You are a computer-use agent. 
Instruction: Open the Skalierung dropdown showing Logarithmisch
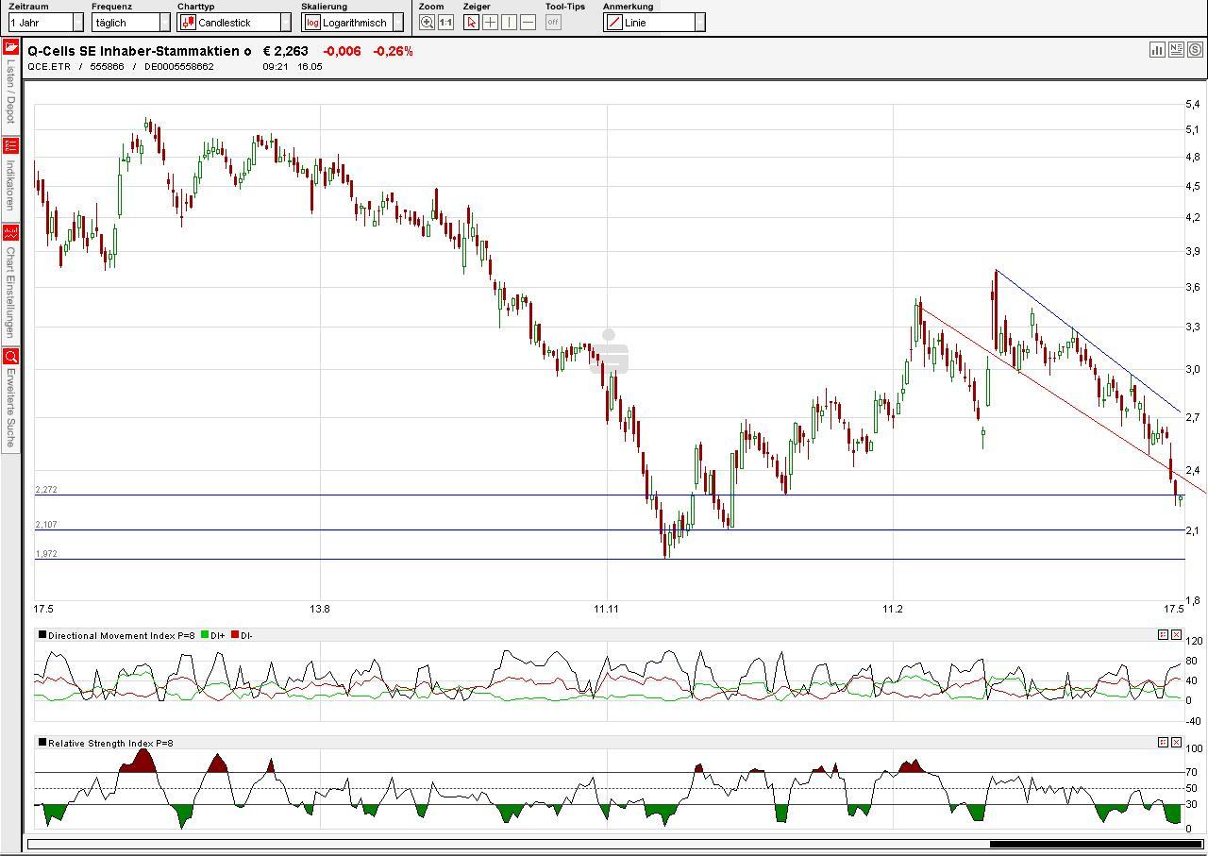353,23
